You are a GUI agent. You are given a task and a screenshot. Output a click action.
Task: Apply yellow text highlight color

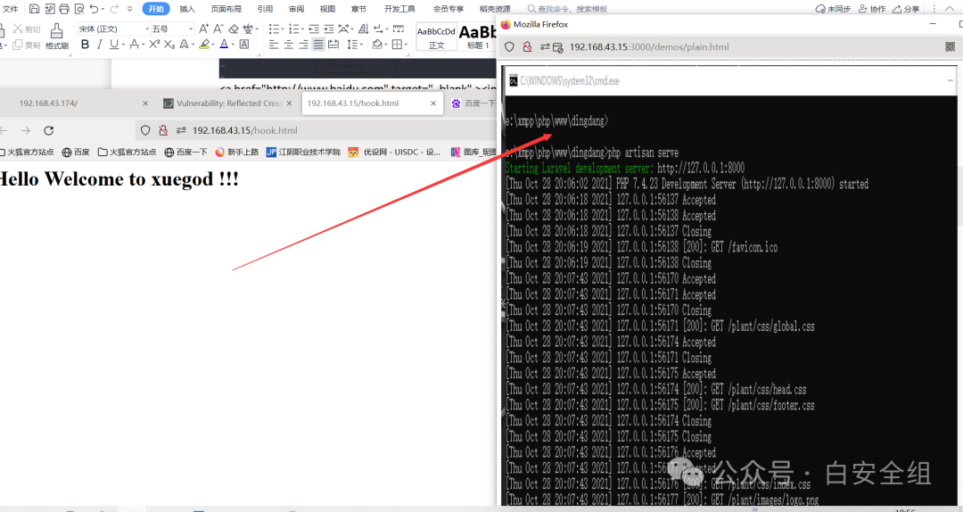(204, 45)
